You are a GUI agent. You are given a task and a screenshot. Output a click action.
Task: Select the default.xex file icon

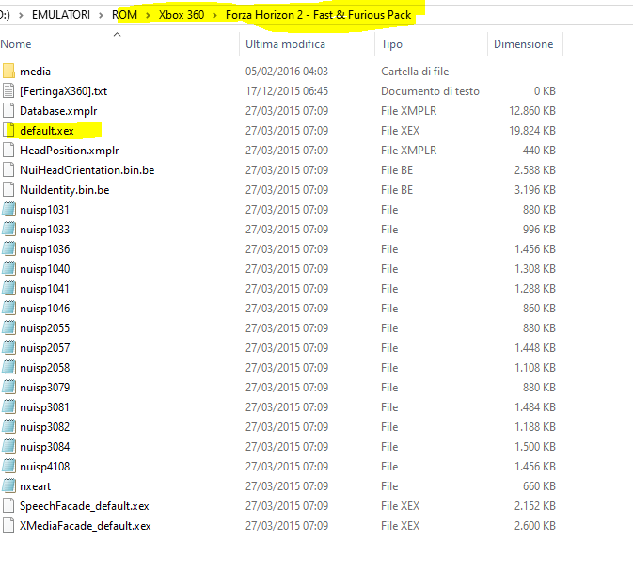8,131
